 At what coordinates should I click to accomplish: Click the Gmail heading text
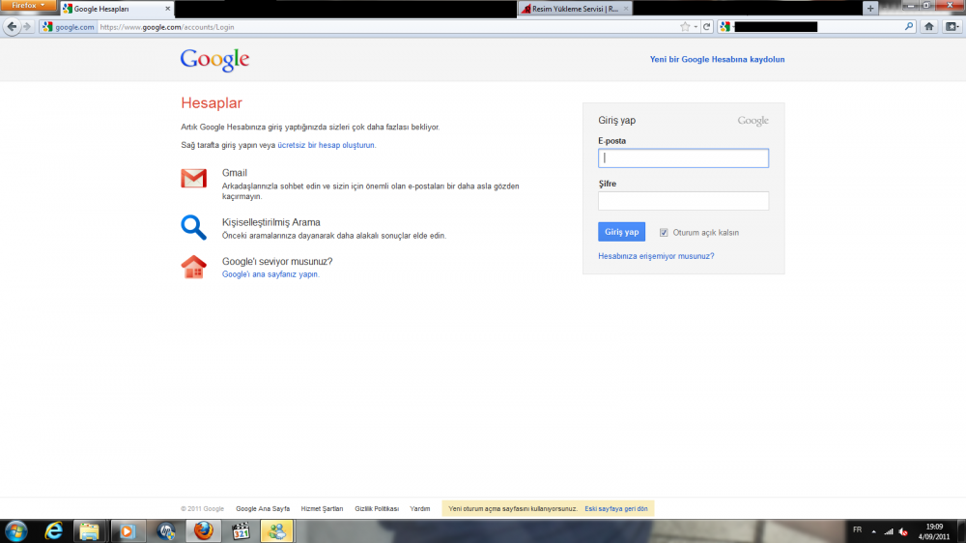pyautogui.click(x=234, y=173)
